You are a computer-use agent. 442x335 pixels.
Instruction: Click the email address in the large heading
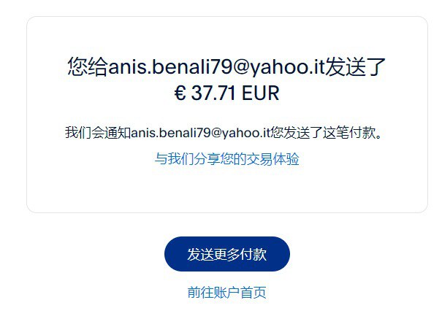pos(216,67)
